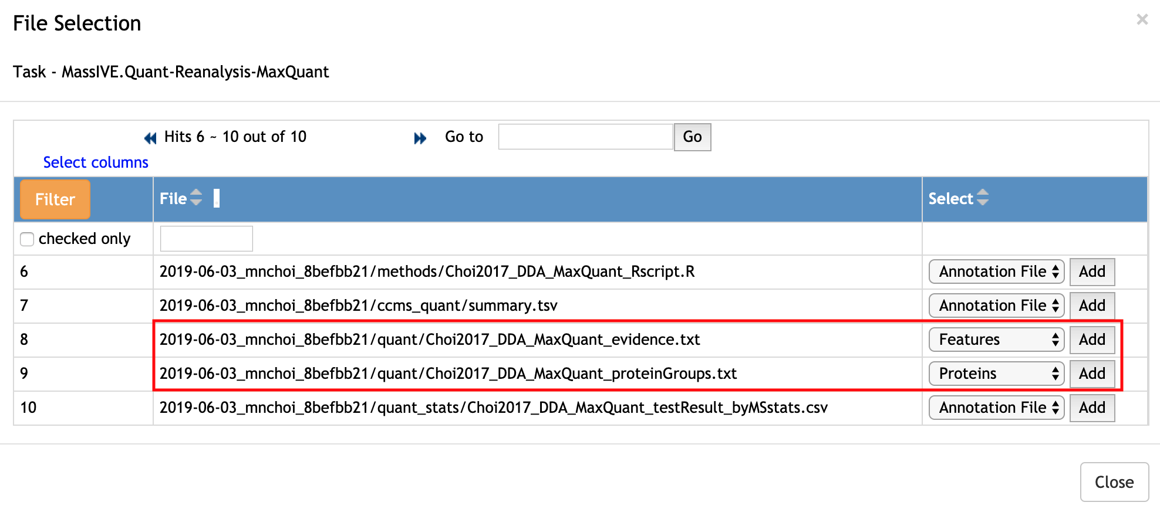Click the orange Filter button
Image resolution: width=1160 pixels, height=509 pixels.
pyautogui.click(x=55, y=199)
